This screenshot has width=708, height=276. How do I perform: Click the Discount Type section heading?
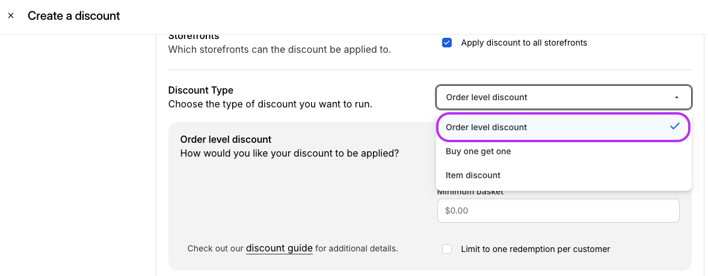click(x=200, y=90)
